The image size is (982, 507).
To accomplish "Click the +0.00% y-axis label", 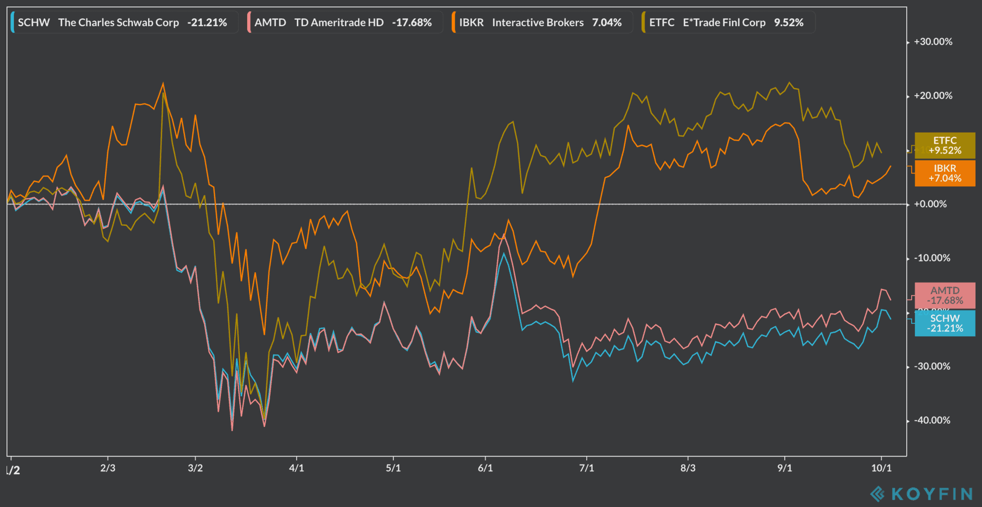I will 930,204.
